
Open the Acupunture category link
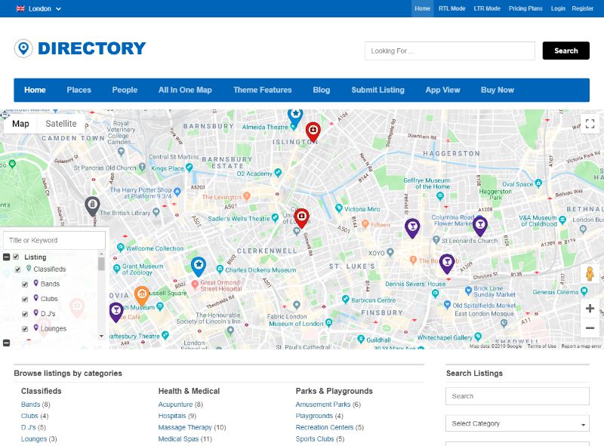[x=175, y=404]
